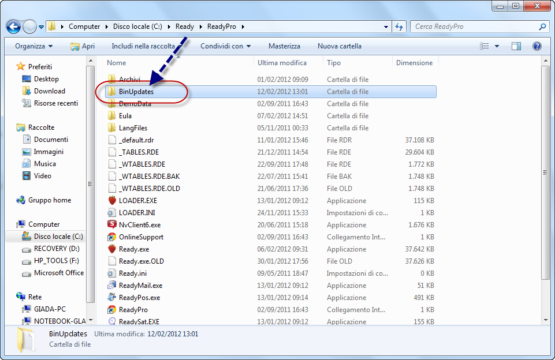This screenshot has width=555, height=360.
Task: Select the Eula folder icon
Action: coord(112,115)
